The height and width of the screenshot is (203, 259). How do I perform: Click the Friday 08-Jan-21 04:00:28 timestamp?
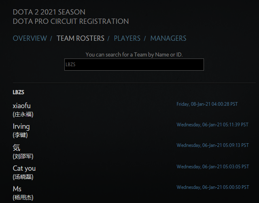coord(207,104)
